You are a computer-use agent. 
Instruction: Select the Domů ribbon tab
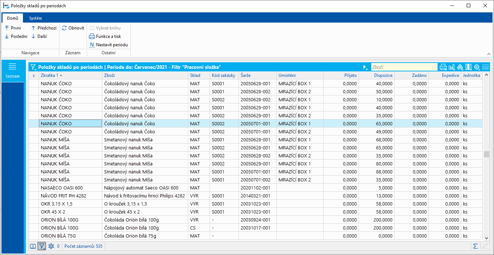pos(13,18)
